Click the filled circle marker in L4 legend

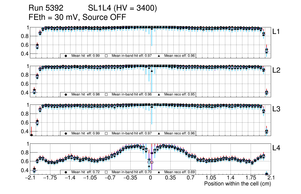coord(66,172)
